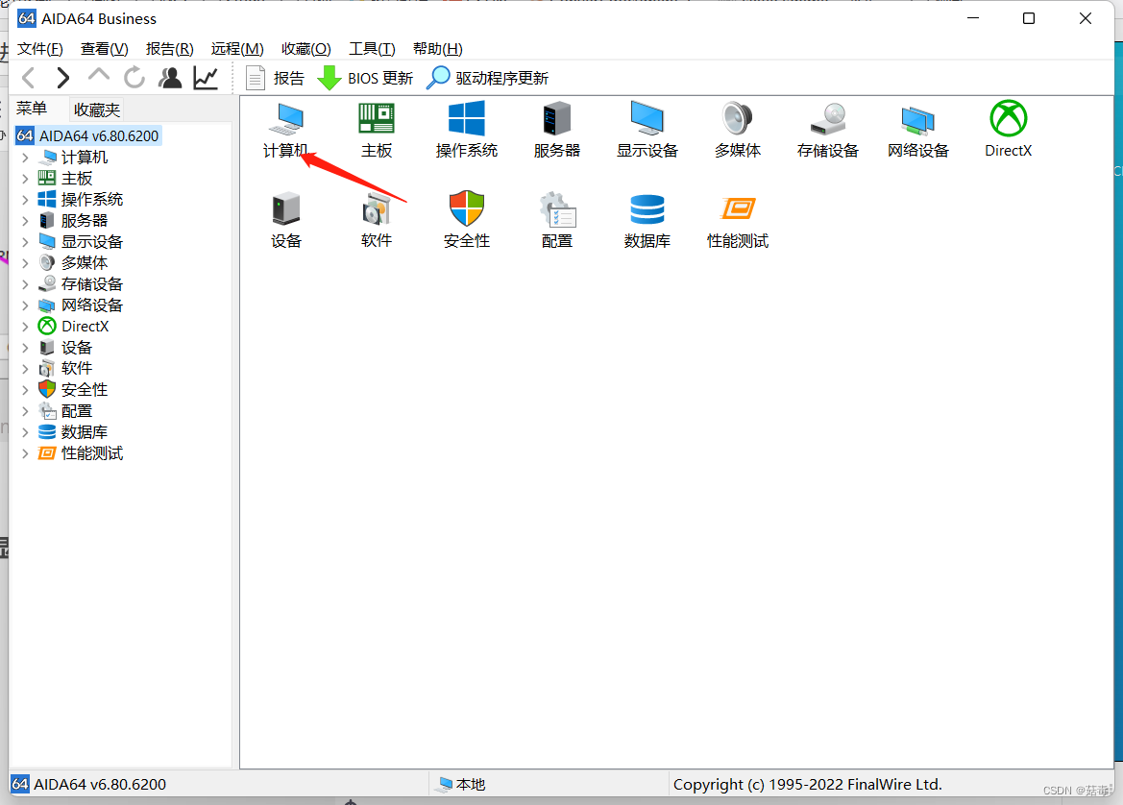Expand the 安全性 tree node

[x=25, y=390]
